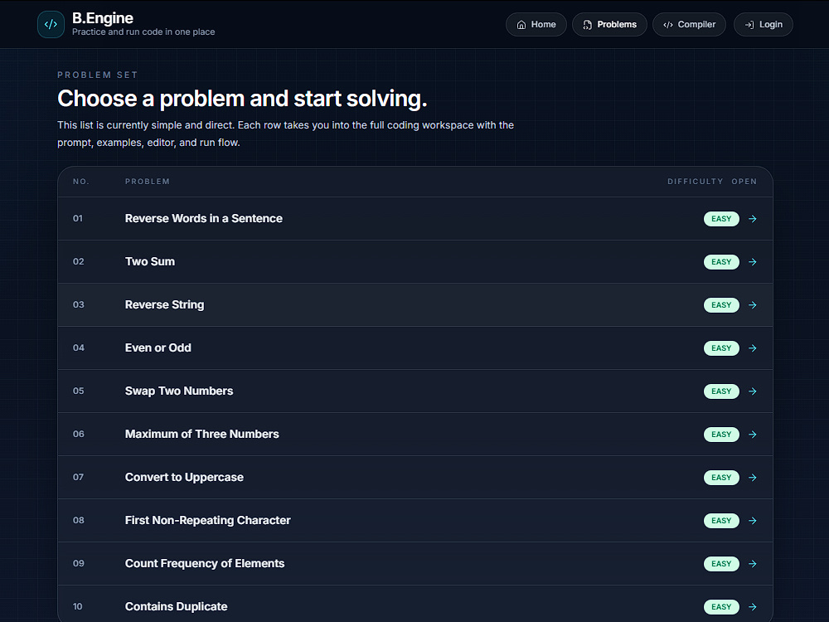Open the Contains Duplicate problem
Image resolution: width=829 pixels, height=622 pixels.
pyautogui.click(x=176, y=606)
